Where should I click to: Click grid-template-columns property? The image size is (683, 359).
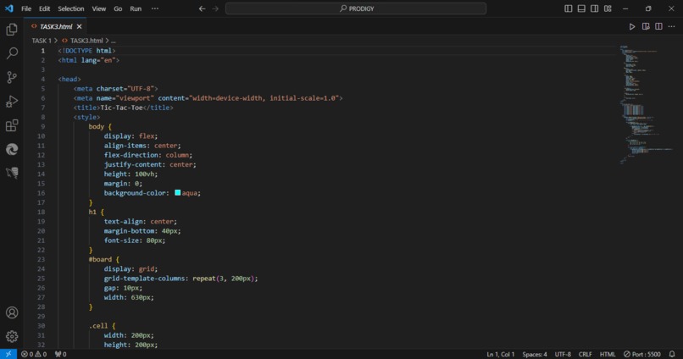[x=144, y=279]
